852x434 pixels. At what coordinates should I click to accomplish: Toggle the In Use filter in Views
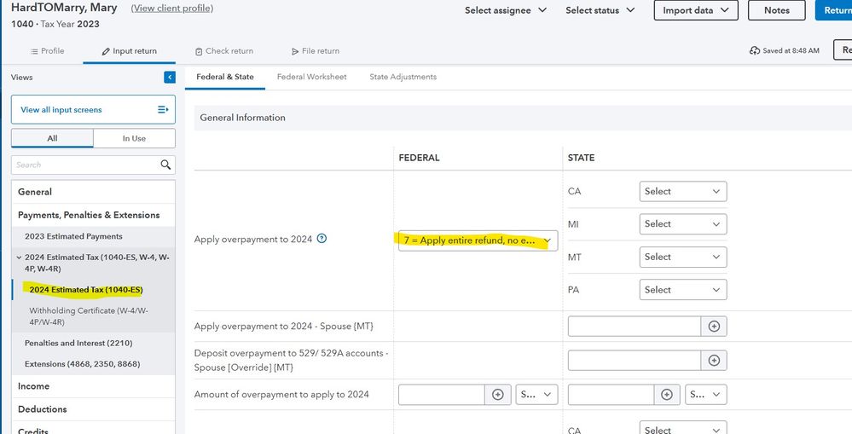coord(134,138)
